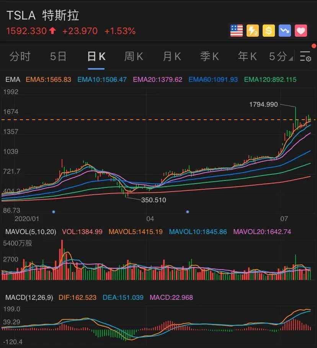Screen dimensions: 317x348
Task: Tap the blue downward trend arrow icon
Action: (285, 31)
